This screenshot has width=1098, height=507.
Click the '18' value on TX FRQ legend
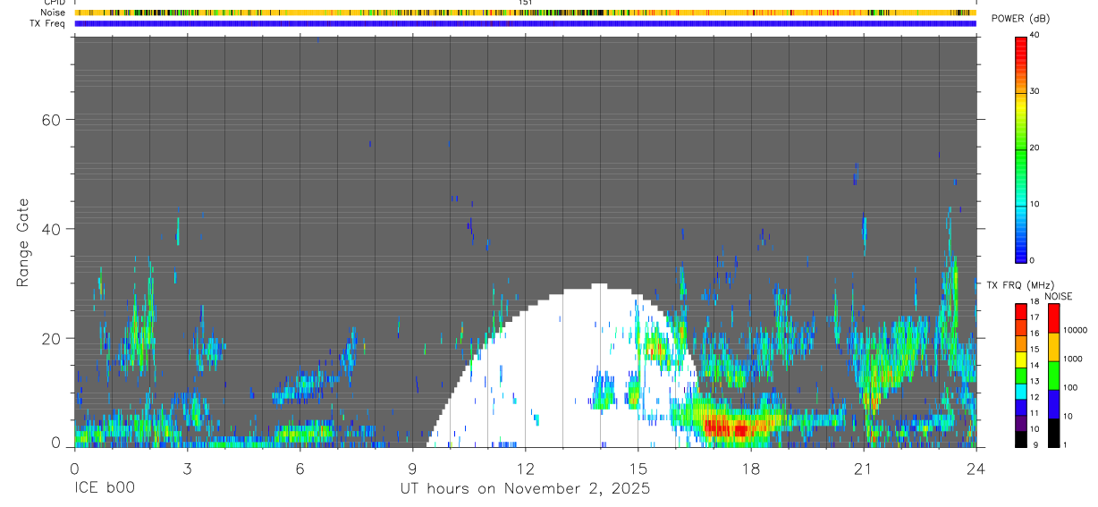[1035, 303]
